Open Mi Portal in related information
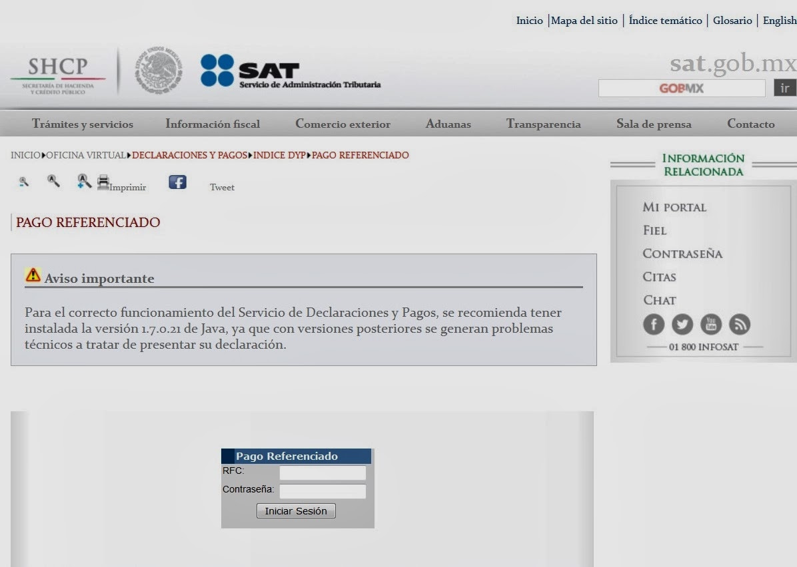 click(674, 207)
